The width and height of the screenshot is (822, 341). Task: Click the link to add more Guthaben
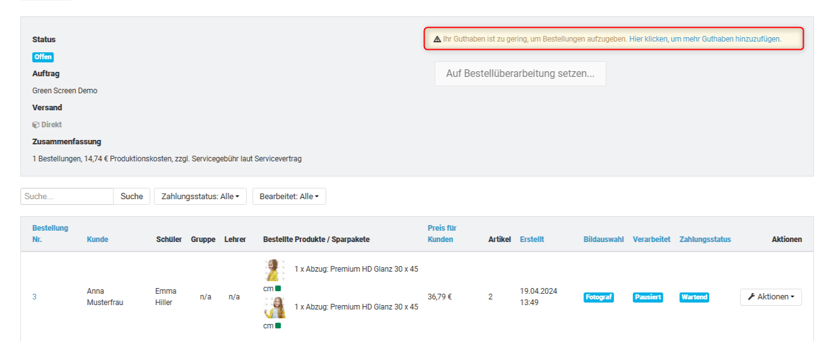point(705,39)
